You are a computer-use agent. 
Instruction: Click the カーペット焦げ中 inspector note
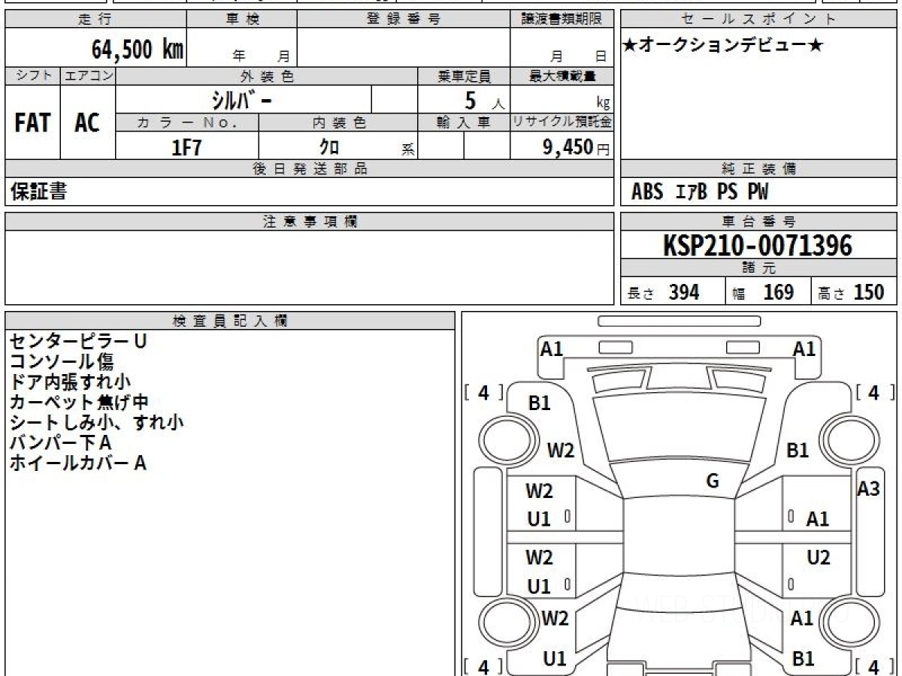[x=79, y=402]
